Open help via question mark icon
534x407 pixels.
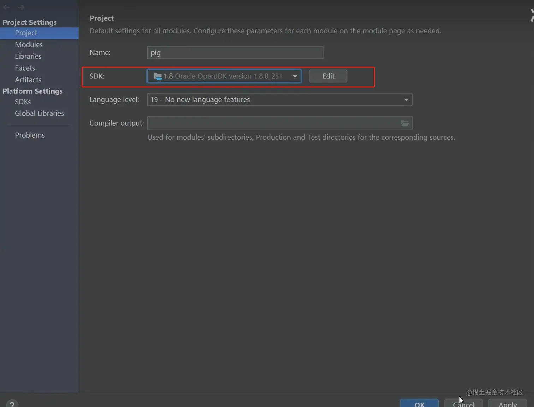click(x=12, y=404)
